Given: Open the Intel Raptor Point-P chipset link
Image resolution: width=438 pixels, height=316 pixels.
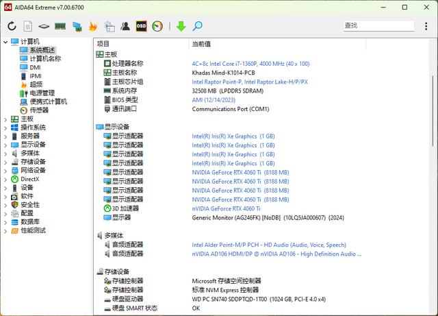Looking at the screenshot, I should 250,82.
